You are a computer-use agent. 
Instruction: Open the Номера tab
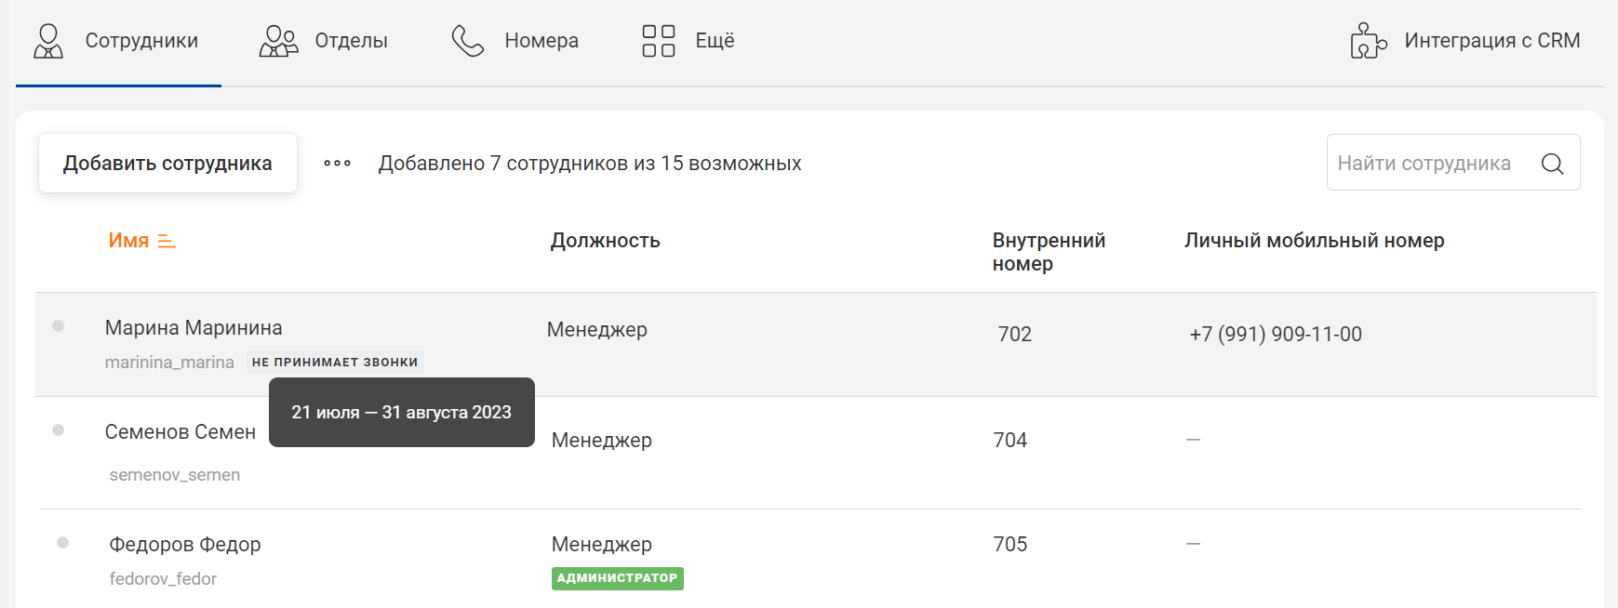coord(515,41)
